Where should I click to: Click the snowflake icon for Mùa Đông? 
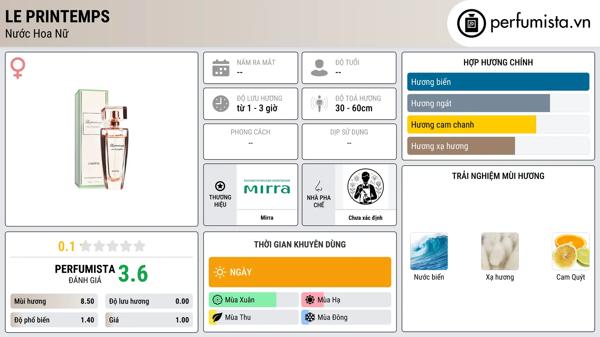click(310, 317)
